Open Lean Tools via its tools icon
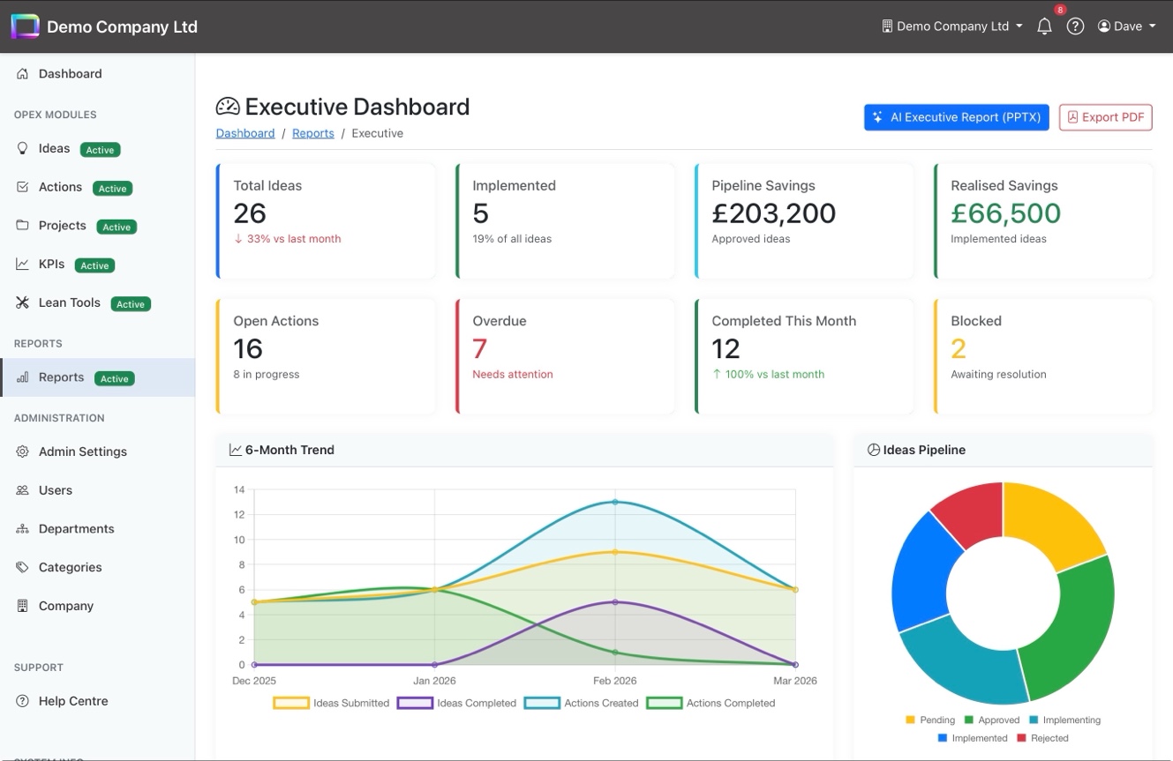 point(22,302)
